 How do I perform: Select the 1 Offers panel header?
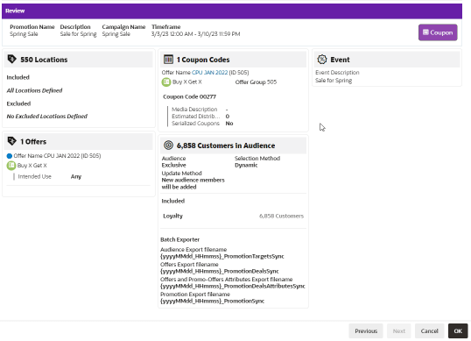point(79,141)
